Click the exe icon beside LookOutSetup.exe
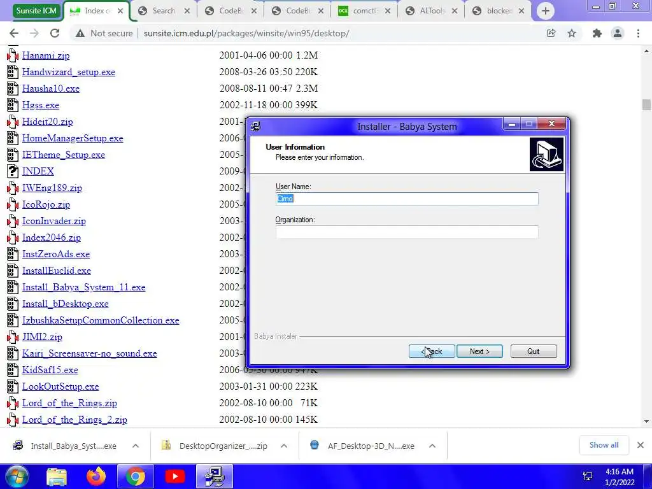The width and height of the screenshot is (652, 489). [x=13, y=386]
